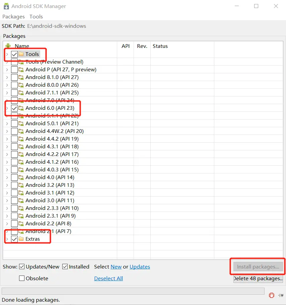
Task: Click the Deselect All link
Action: coord(109,278)
